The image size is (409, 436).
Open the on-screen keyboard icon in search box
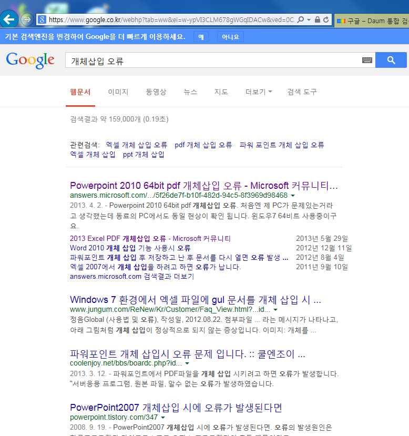pos(367,60)
